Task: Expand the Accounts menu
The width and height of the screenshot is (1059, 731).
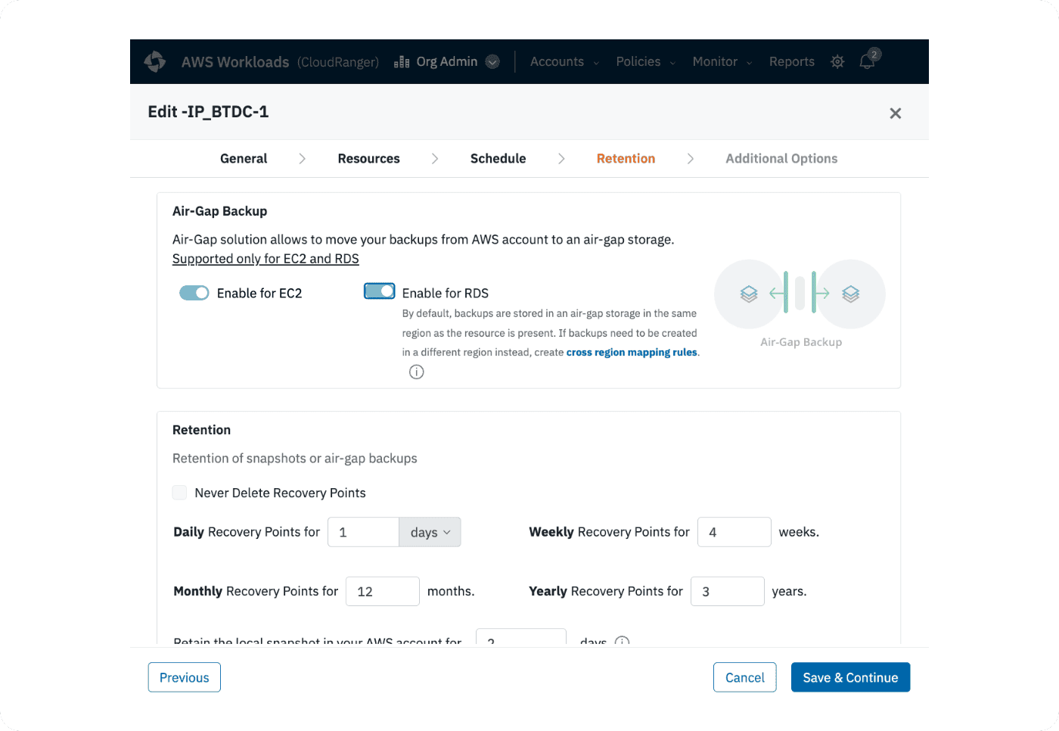Action: 564,62
